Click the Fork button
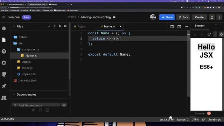 click(x=183, y=17)
